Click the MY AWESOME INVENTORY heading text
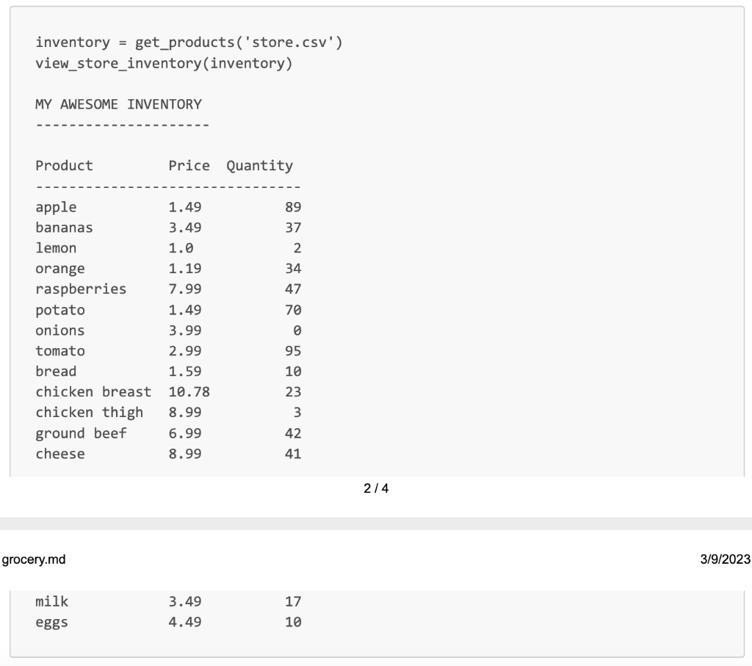This screenshot has width=752, height=666. [118, 104]
